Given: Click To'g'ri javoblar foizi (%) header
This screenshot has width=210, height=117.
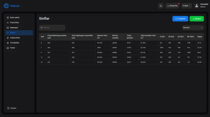Looking at the screenshot, I should pos(148,37).
